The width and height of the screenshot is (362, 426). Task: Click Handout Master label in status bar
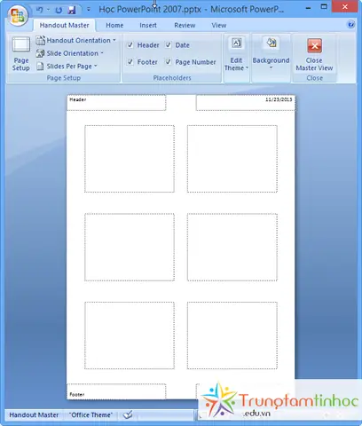(x=34, y=415)
